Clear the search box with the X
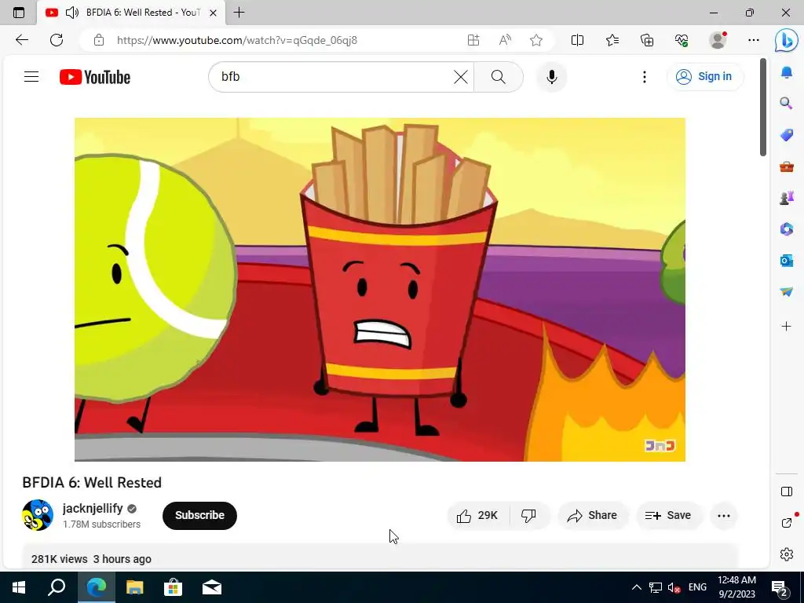The height and width of the screenshot is (603, 804). click(x=460, y=77)
